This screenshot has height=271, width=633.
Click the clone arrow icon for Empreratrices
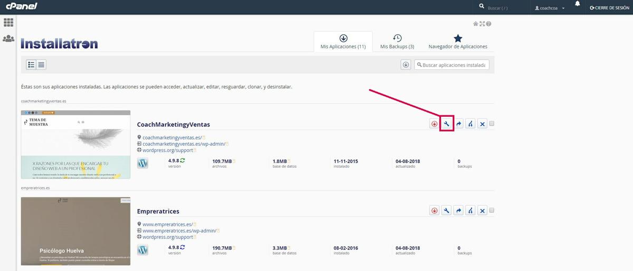tap(458, 210)
